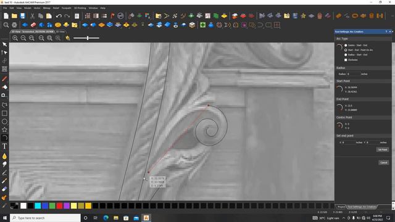395x222 pixels.
Task: Pick the white colour swatch
Action: (23, 206)
